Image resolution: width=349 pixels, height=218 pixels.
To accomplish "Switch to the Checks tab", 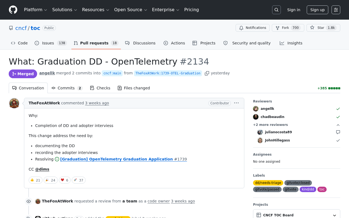I will [100, 88].
